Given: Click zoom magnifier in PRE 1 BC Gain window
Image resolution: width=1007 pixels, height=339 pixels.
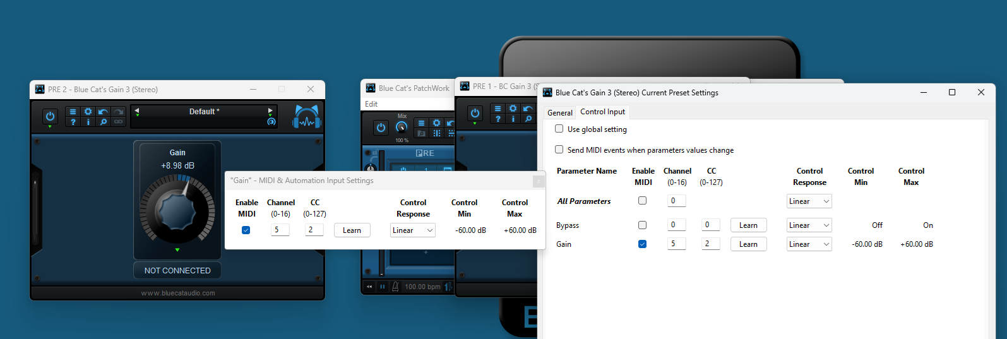Looking at the screenshot, I should 528,119.
